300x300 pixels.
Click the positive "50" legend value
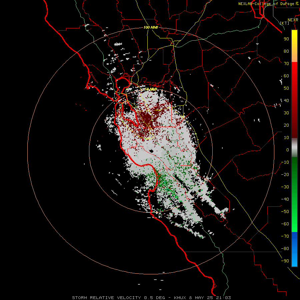point(286,88)
